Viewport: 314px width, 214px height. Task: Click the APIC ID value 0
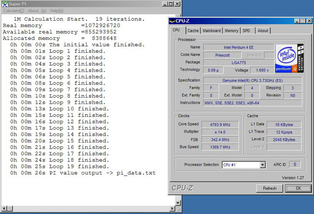(295, 165)
